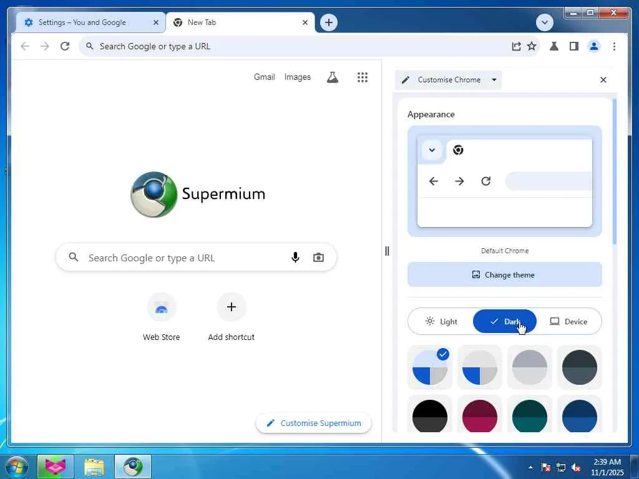
Task: Add a new shortcut tile
Action: (231, 316)
